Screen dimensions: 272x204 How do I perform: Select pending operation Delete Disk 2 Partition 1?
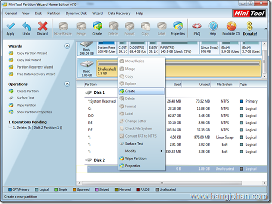[x=37, y=128]
